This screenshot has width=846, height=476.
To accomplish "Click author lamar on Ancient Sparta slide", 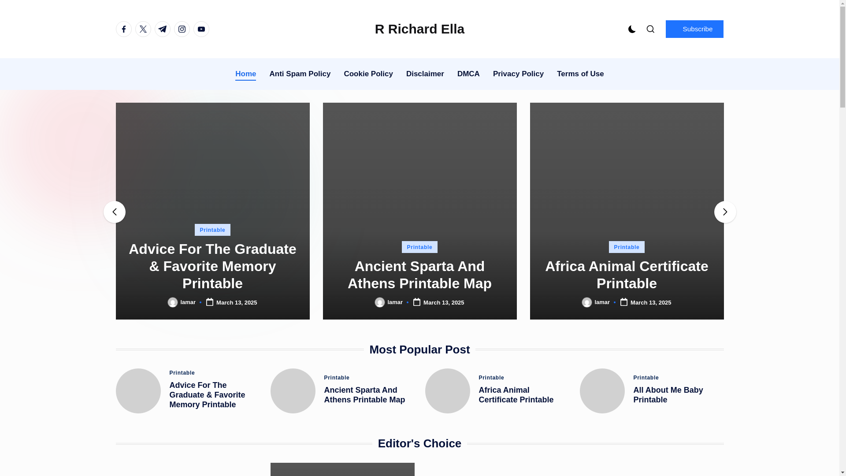I will tap(395, 302).
